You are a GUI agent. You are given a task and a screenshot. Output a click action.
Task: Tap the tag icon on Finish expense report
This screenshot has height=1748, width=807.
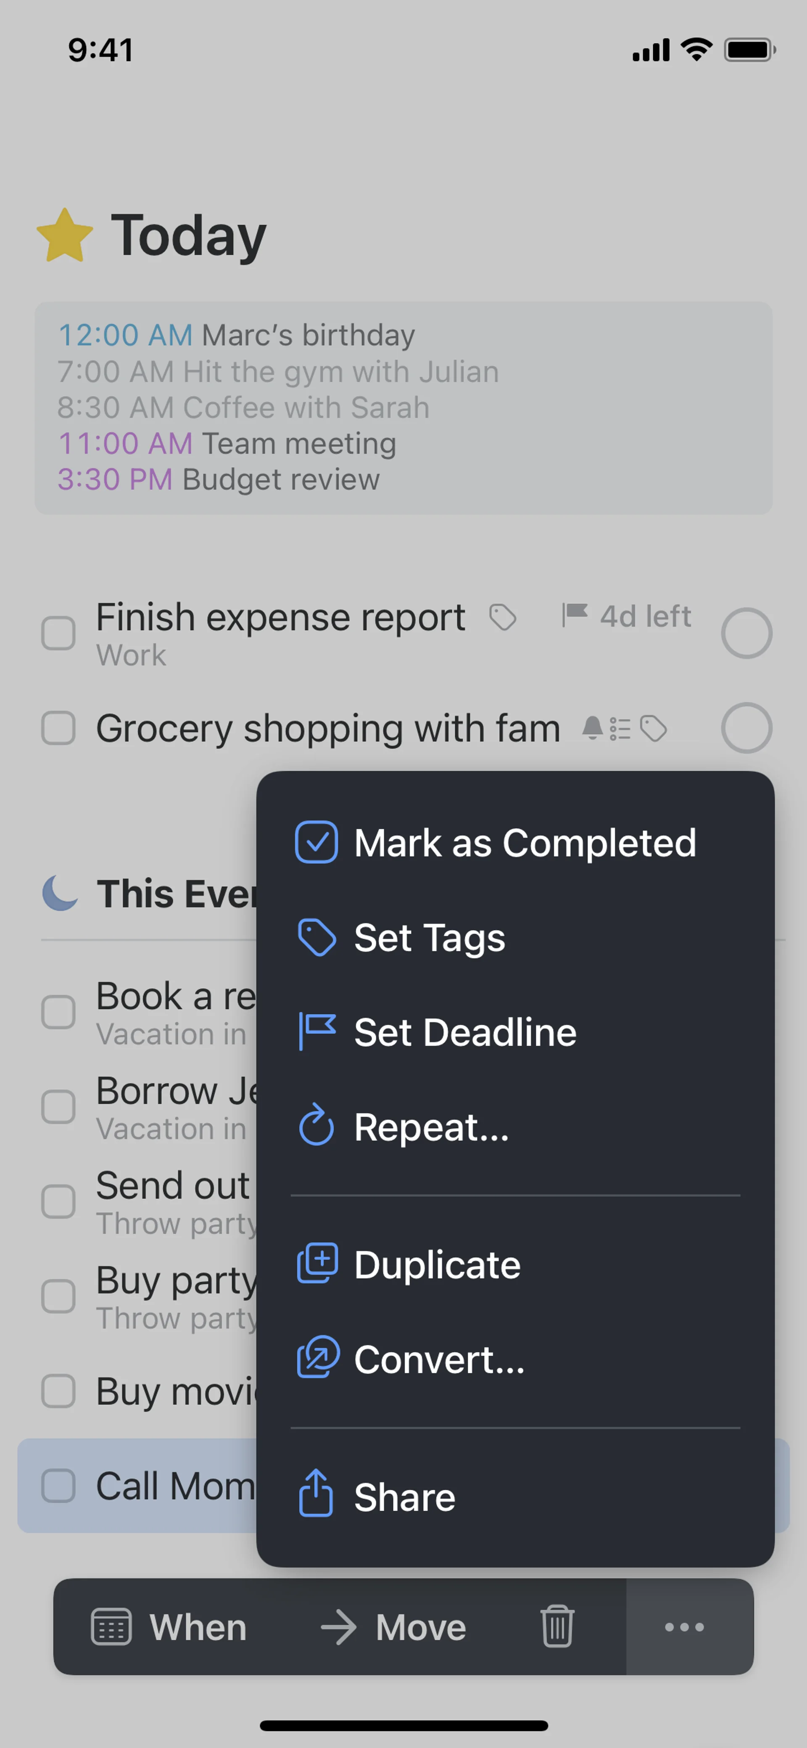(503, 617)
